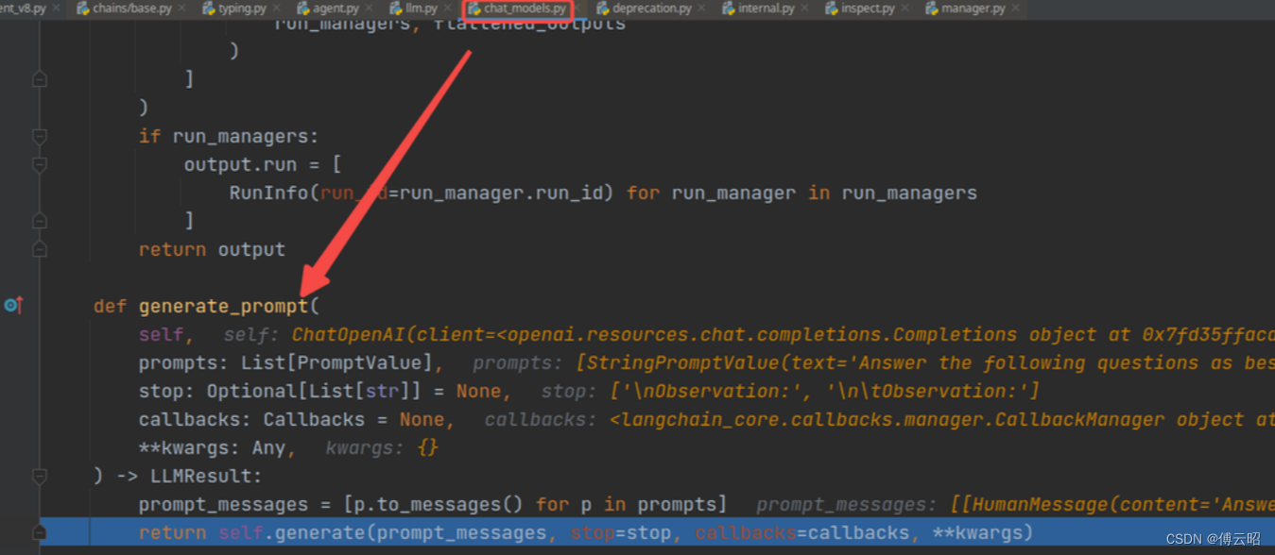Click the fold end marker beside 'return output'
Image resolution: width=1275 pixels, height=555 pixels.
click(x=40, y=250)
